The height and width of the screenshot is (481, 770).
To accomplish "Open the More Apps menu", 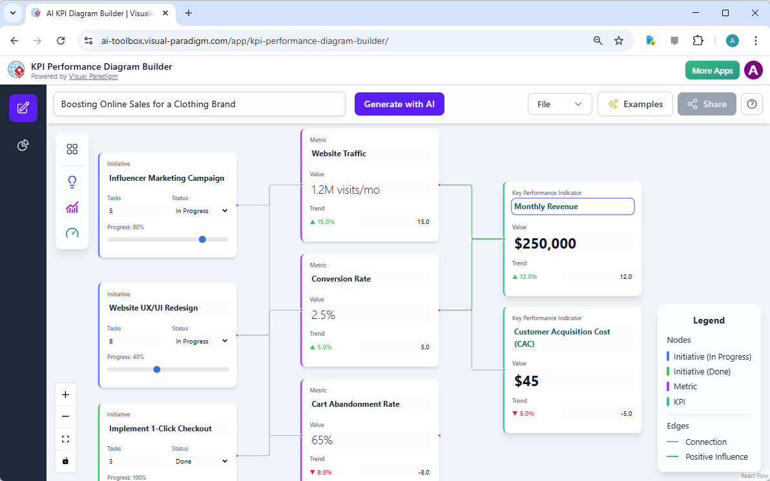I will pos(712,70).
